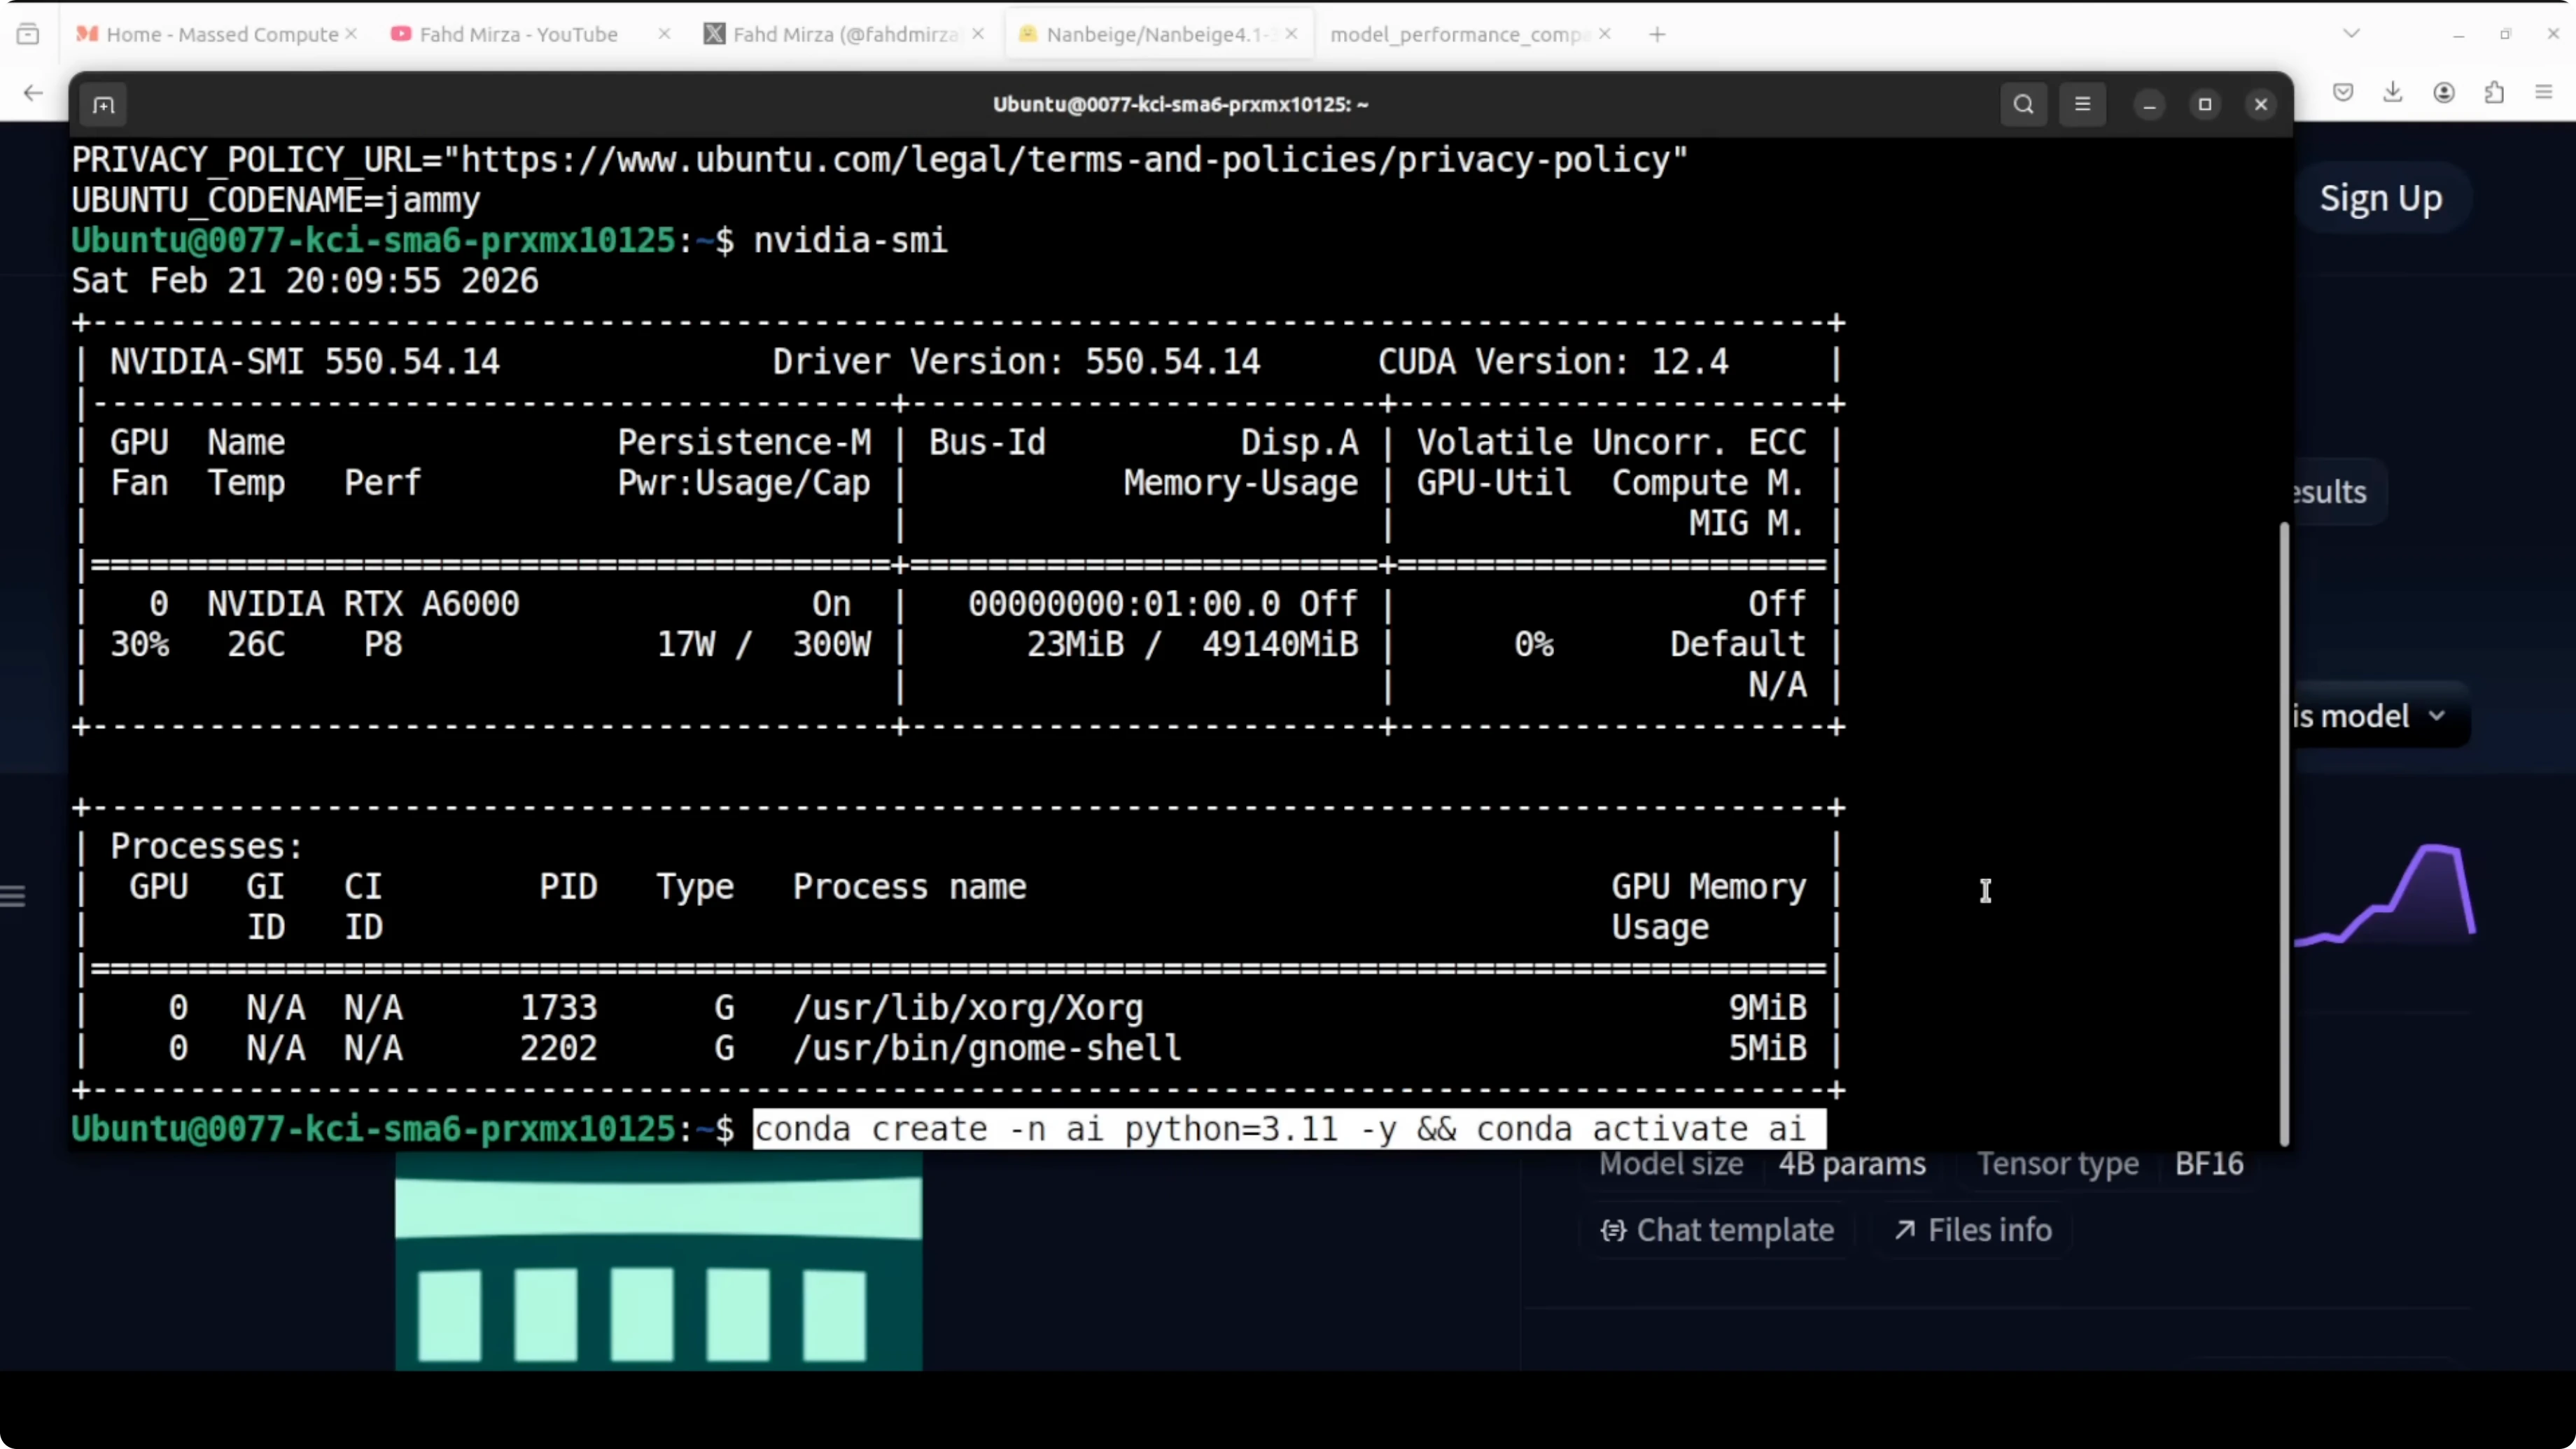Click the terminal search icon
Screen dimensions: 2576x1449
(x=2023, y=105)
